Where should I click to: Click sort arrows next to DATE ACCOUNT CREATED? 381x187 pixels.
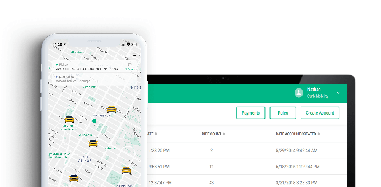click(319, 134)
